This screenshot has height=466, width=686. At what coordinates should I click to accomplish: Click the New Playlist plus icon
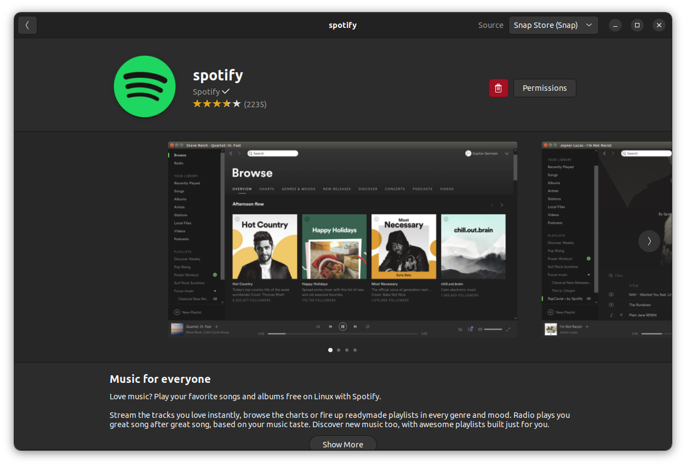(178, 312)
